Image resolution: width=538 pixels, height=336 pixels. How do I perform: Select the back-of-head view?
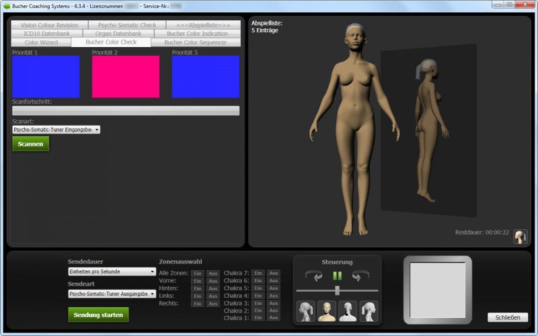point(348,311)
